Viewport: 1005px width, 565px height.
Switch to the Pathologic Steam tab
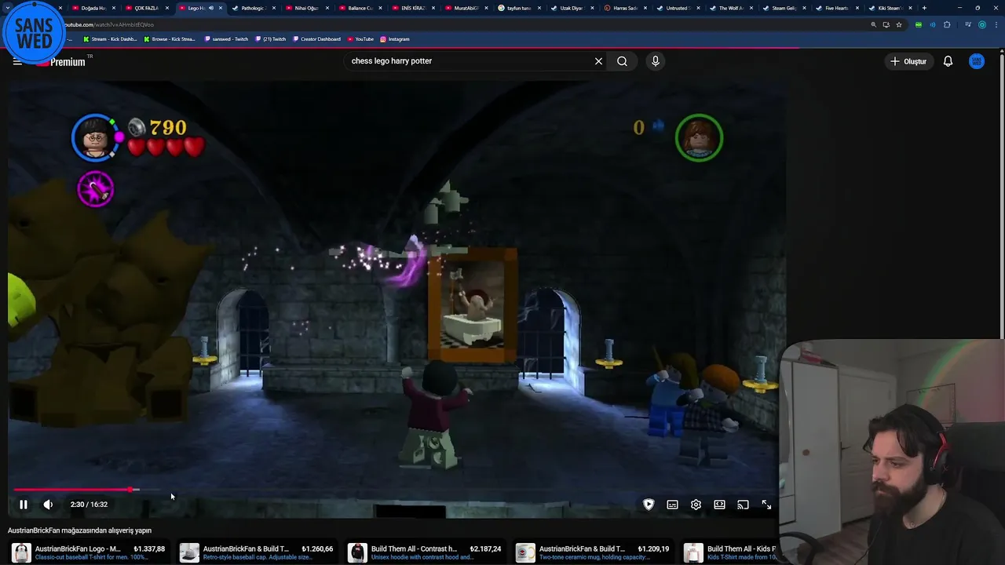(253, 8)
